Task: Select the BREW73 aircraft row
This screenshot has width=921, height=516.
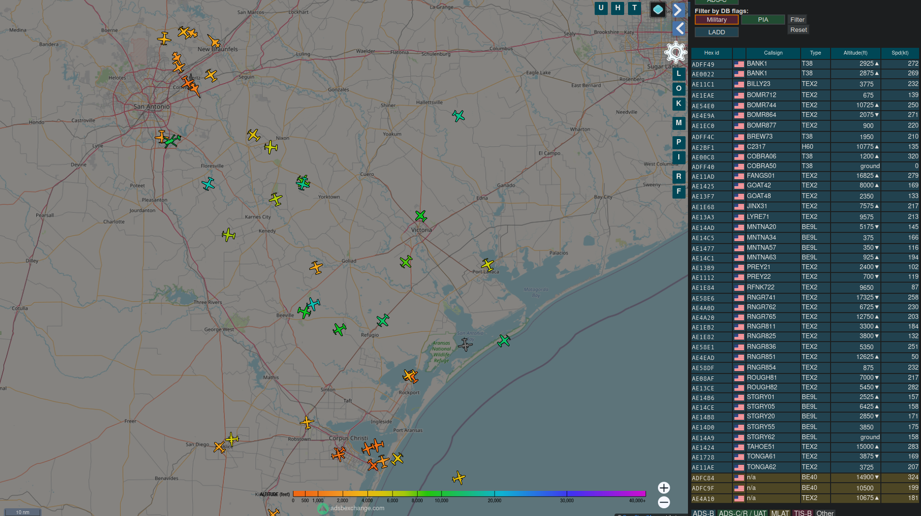Action: point(804,137)
